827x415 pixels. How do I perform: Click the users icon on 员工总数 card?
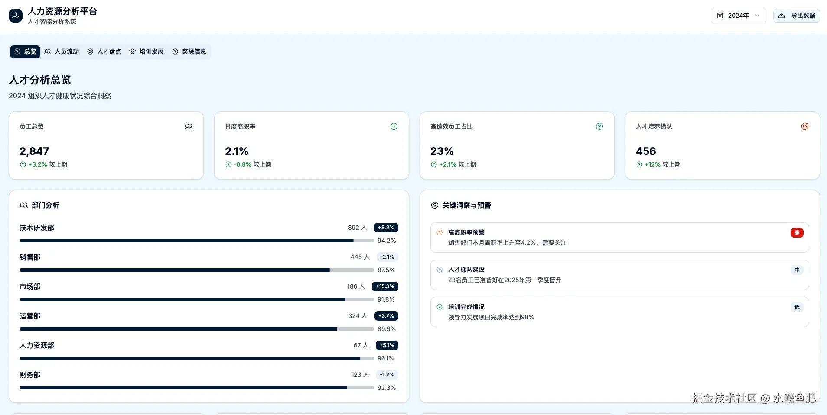(x=189, y=126)
